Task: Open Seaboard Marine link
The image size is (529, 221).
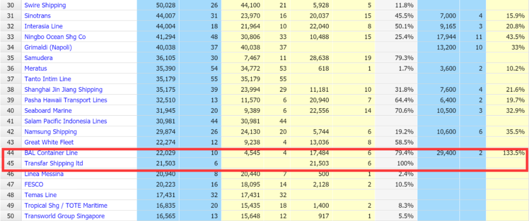Action: coord(48,111)
